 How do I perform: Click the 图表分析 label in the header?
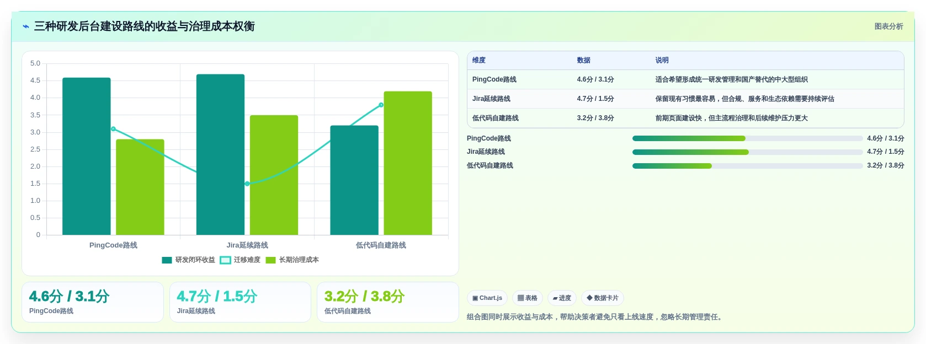click(x=888, y=26)
